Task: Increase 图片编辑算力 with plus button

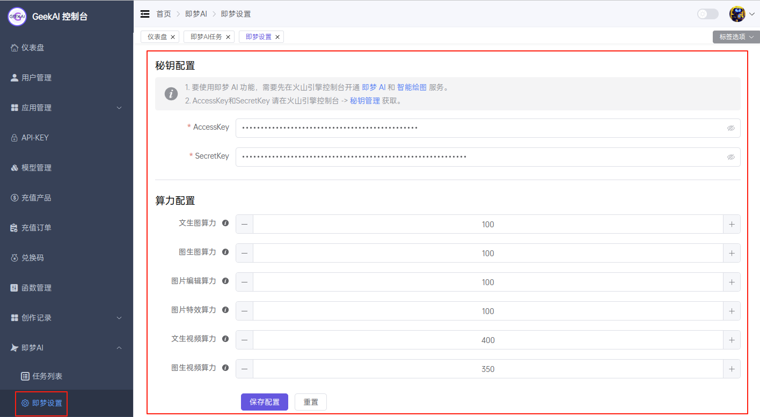Action: pos(732,282)
